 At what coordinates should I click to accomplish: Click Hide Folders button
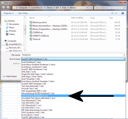pyautogui.click(x=10, y=76)
